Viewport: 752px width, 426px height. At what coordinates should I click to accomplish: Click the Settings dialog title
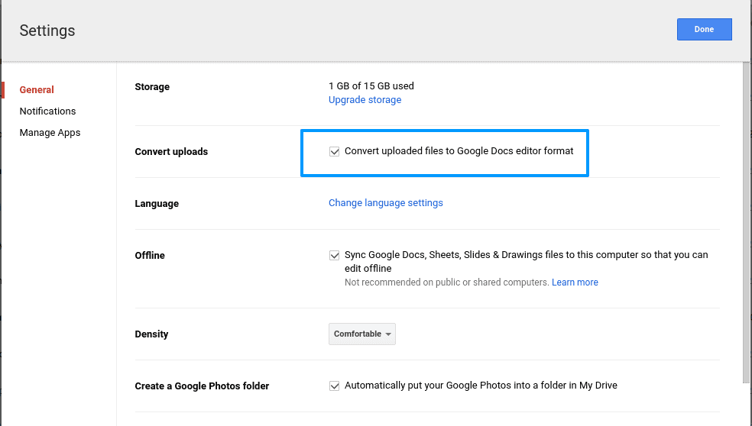(x=47, y=31)
